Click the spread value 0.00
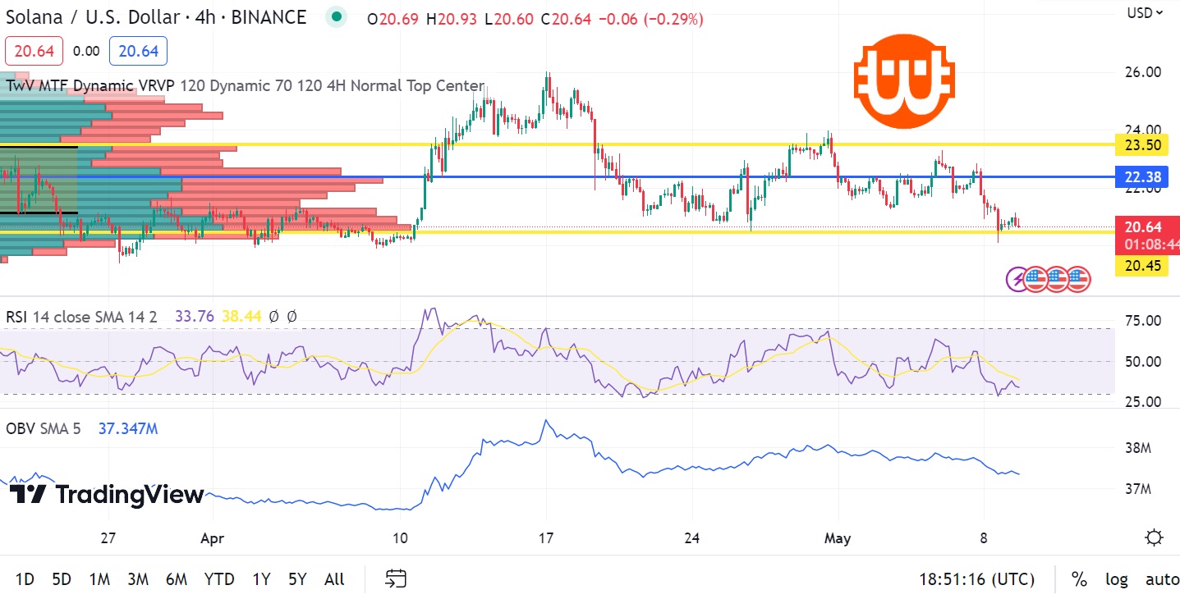This screenshot has width=1180, height=599. point(86,51)
